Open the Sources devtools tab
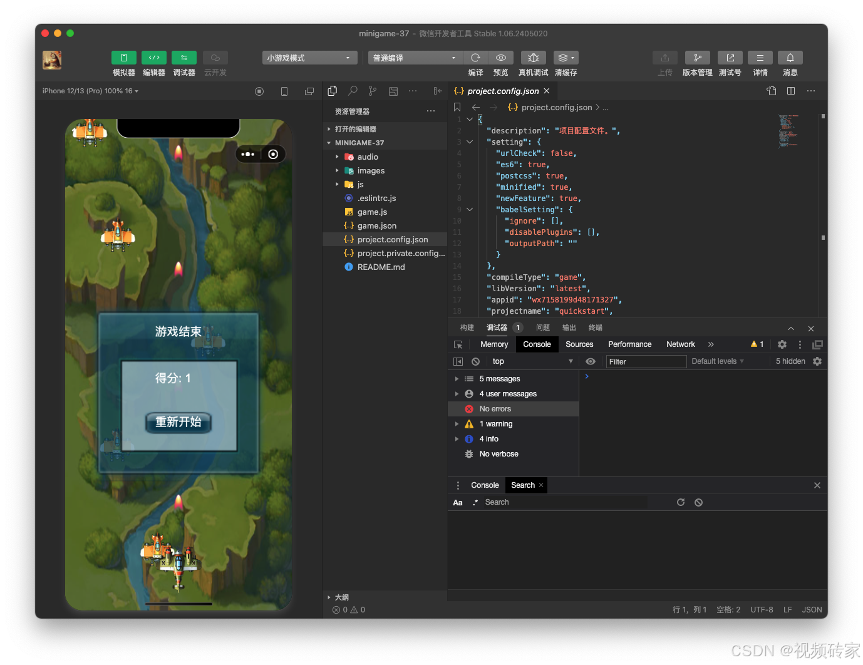Screen dimensions: 863x665 [x=579, y=344]
